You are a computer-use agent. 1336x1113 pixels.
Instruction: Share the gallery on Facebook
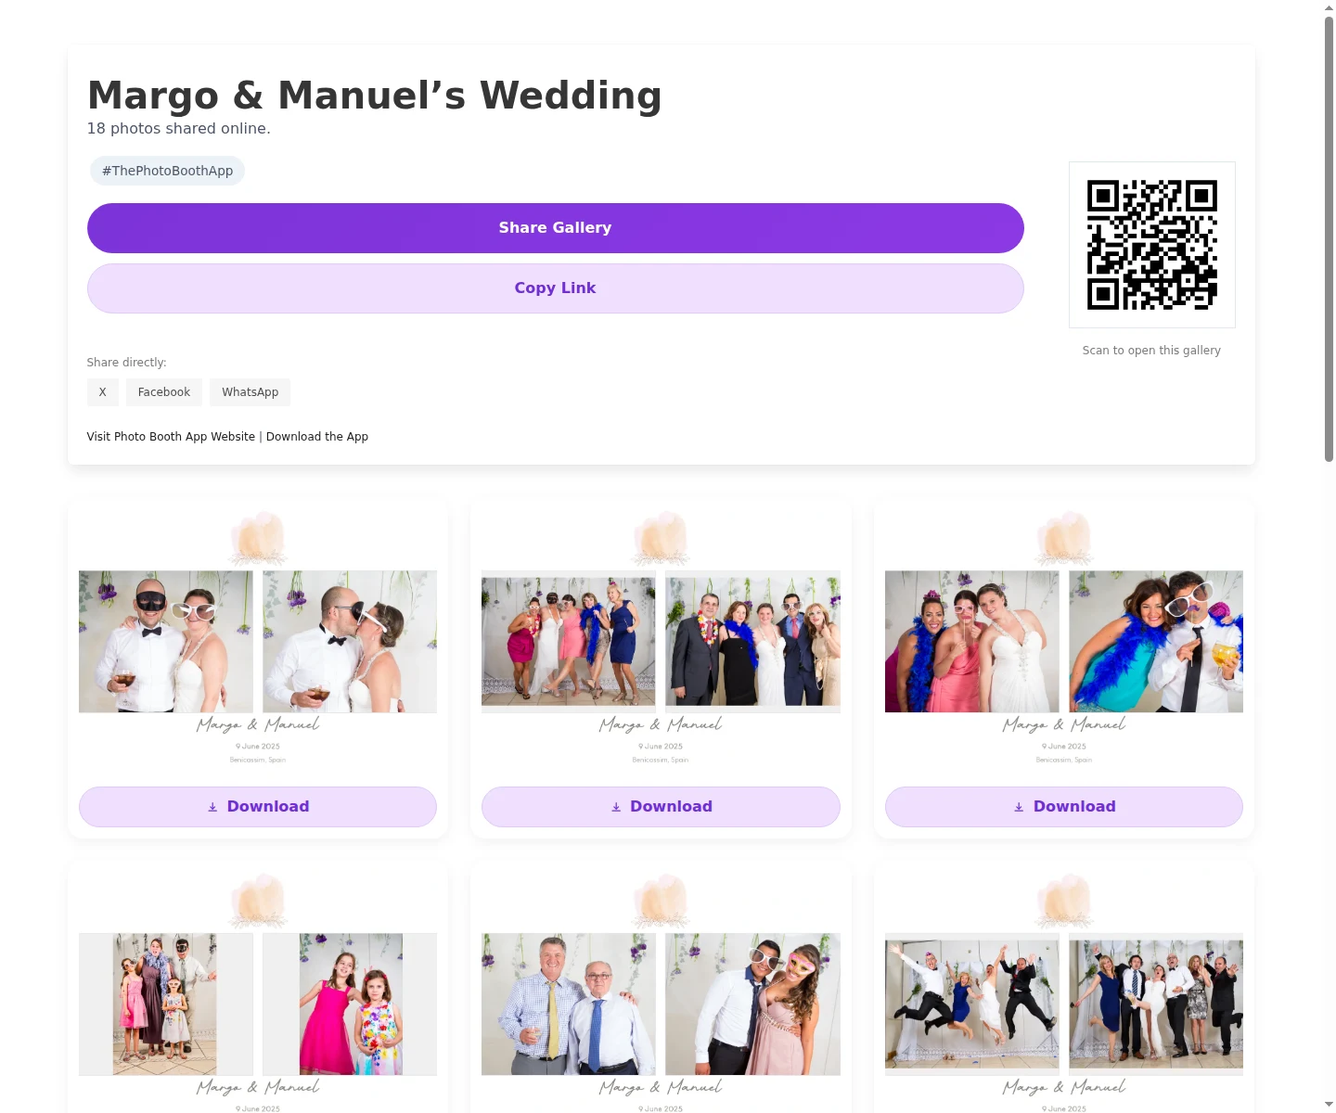click(x=164, y=392)
